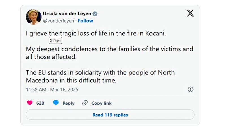
Task: Click the 628 likes count
Action: (40, 103)
